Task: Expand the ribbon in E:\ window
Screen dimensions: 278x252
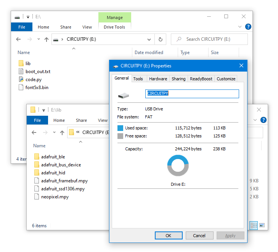Action: point(240,27)
